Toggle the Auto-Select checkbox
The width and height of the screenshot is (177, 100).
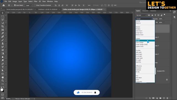15,5
